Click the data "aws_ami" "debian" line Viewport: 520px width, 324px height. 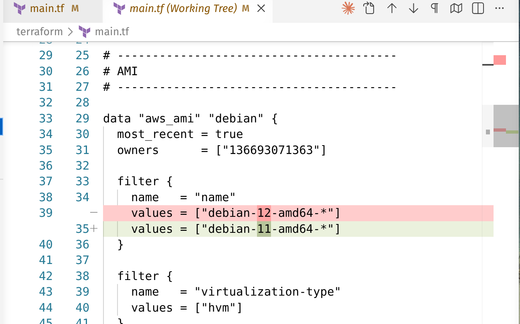click(190, 118)
